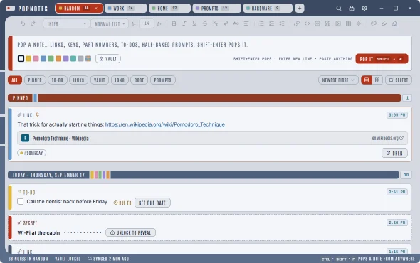Open the Normal Text style dropdown
The height and width of the screenshot is (263, 420).
pyautogui.click(x=110, y=23)
